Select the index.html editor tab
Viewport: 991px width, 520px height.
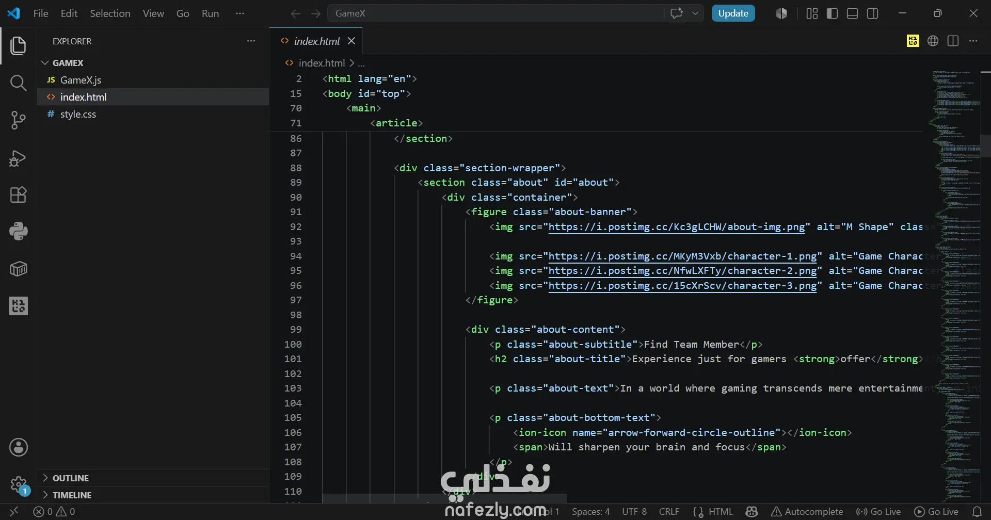tap(316, 41)
